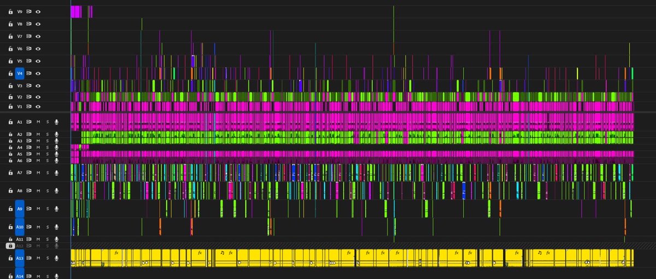
Task: Toggle sync lock on track V9
Action: [x=29, y=11]
